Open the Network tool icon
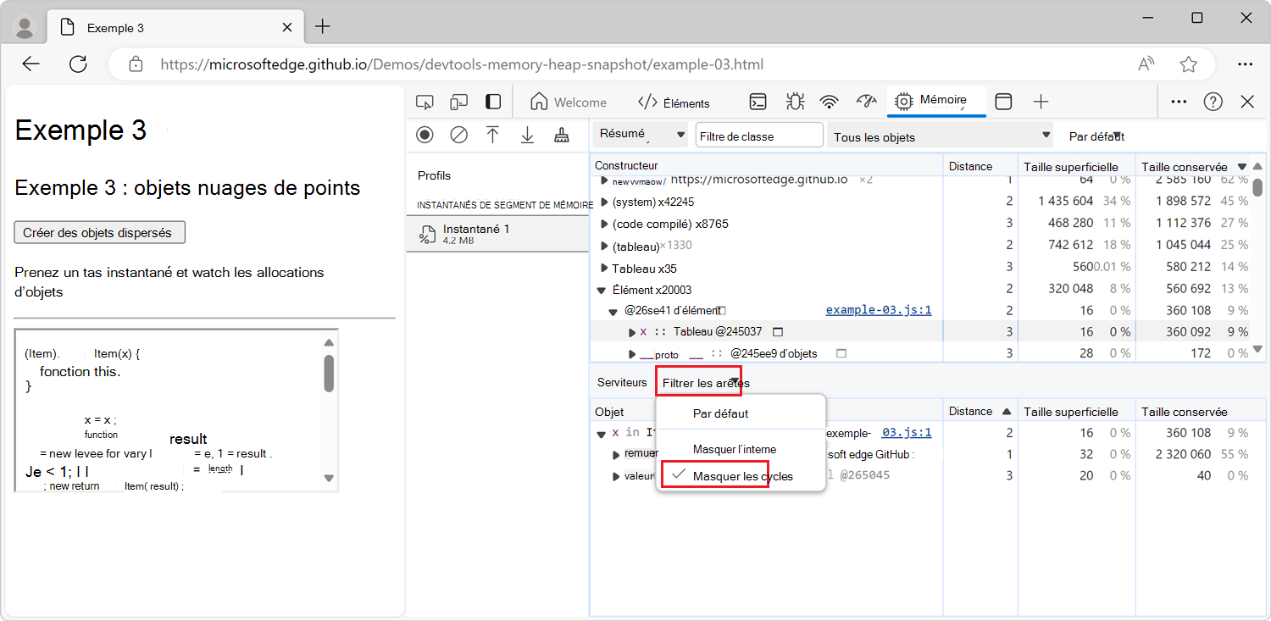 coord(829,103)
